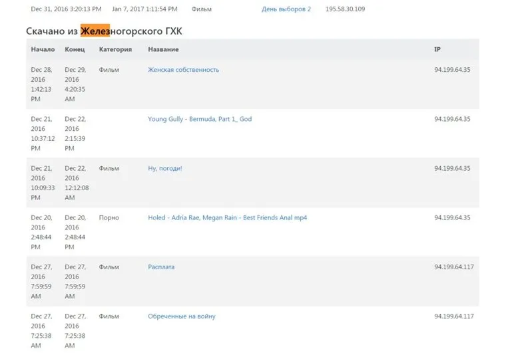Viewport: 506px width, 353px height.
Task: Click the "Фильм" category beside "Ну, погоди!"
Action: (x=109, y=168)
